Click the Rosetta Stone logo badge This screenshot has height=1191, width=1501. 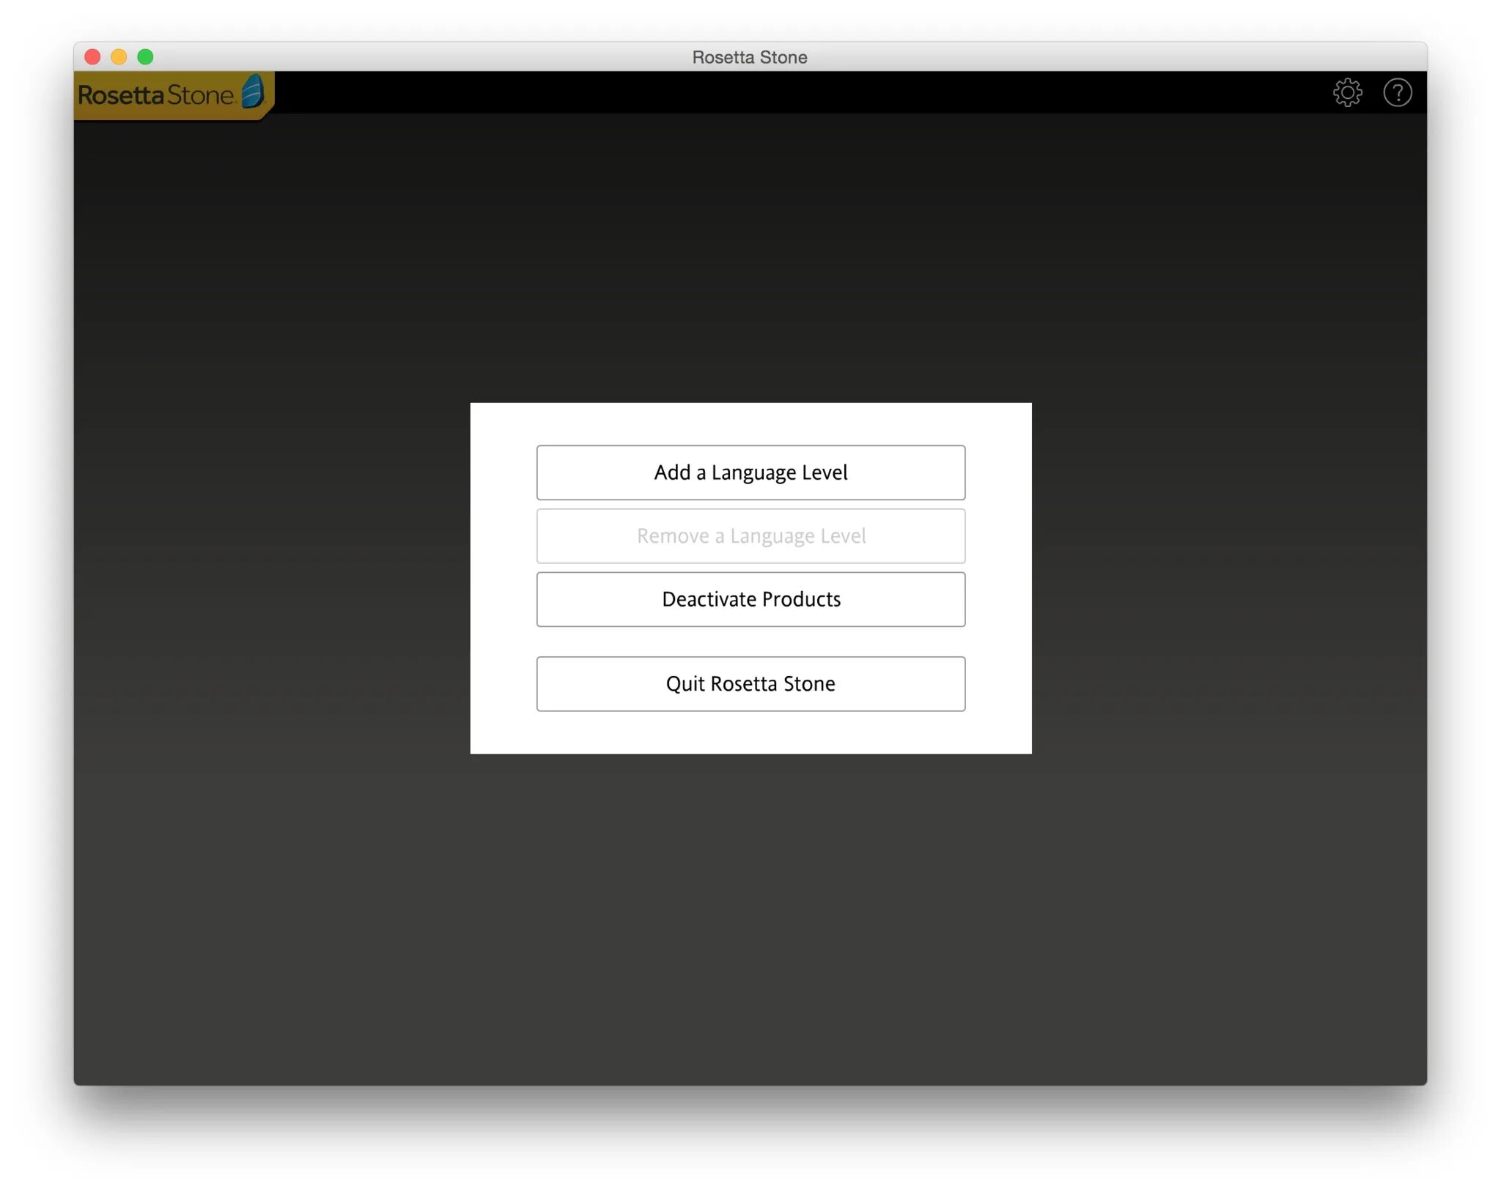coord(173,95)
